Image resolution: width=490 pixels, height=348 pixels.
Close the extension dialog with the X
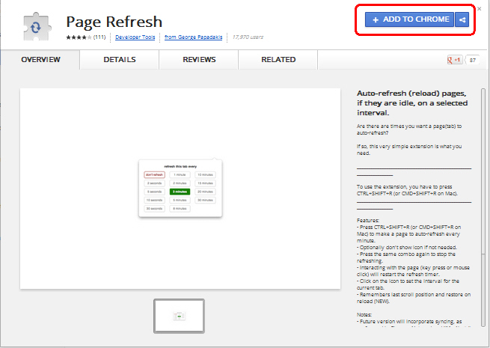[480, 9]
